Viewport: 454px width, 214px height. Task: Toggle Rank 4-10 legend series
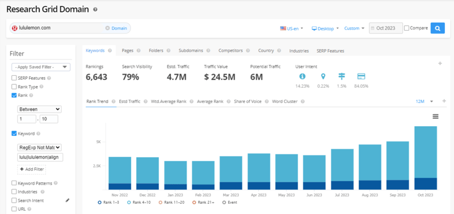[139, 203]
